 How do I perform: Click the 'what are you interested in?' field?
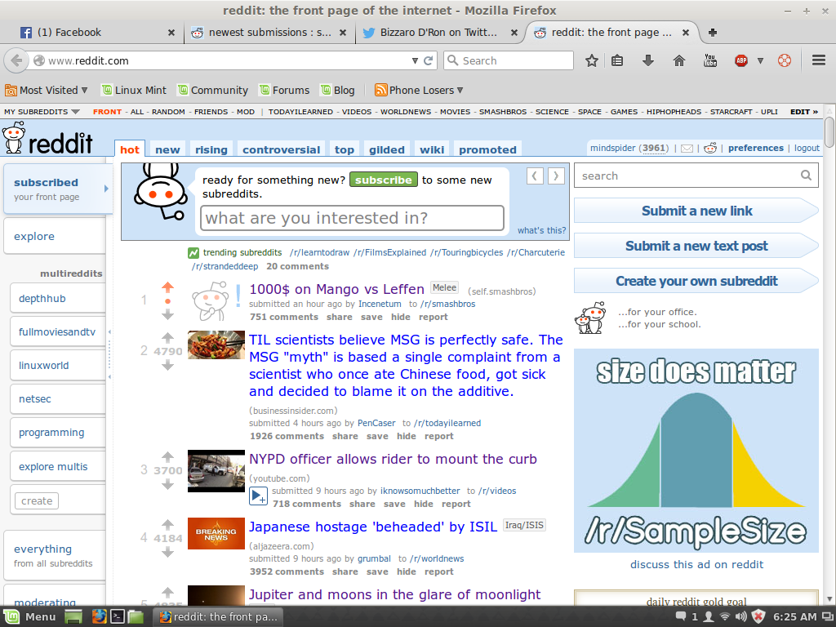click(352, 218)
